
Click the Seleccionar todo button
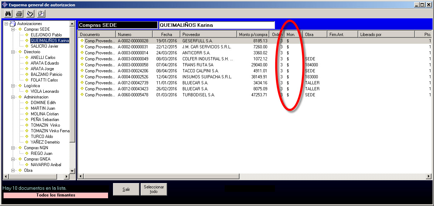point(153,189)
